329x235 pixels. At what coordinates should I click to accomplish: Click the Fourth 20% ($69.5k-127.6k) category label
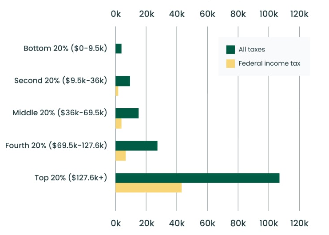(56, 145)
